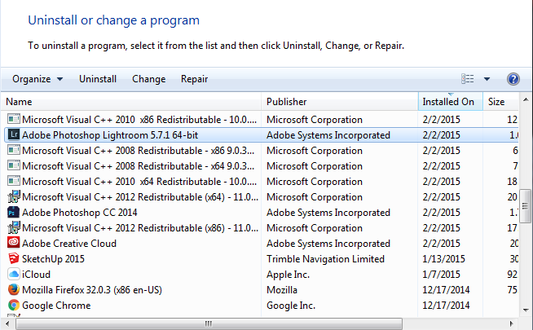Click icon of Visual C++ 2010 x64 Redistributable
533x330 pixels.
[x=14, y=181]
